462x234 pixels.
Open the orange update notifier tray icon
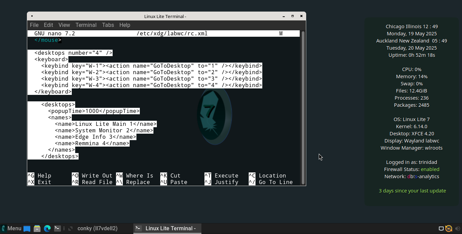coord(449,229)
